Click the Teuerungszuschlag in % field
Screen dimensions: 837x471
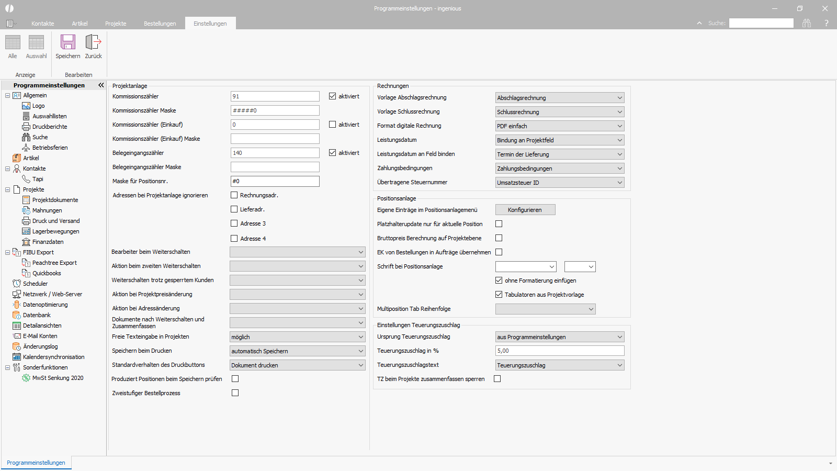pos(560,351)
